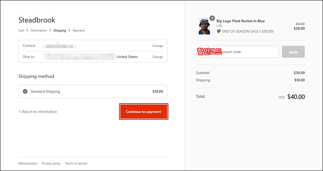Click the Steadbrook store title
Screen dimensions: 323x171
[37, 20]
